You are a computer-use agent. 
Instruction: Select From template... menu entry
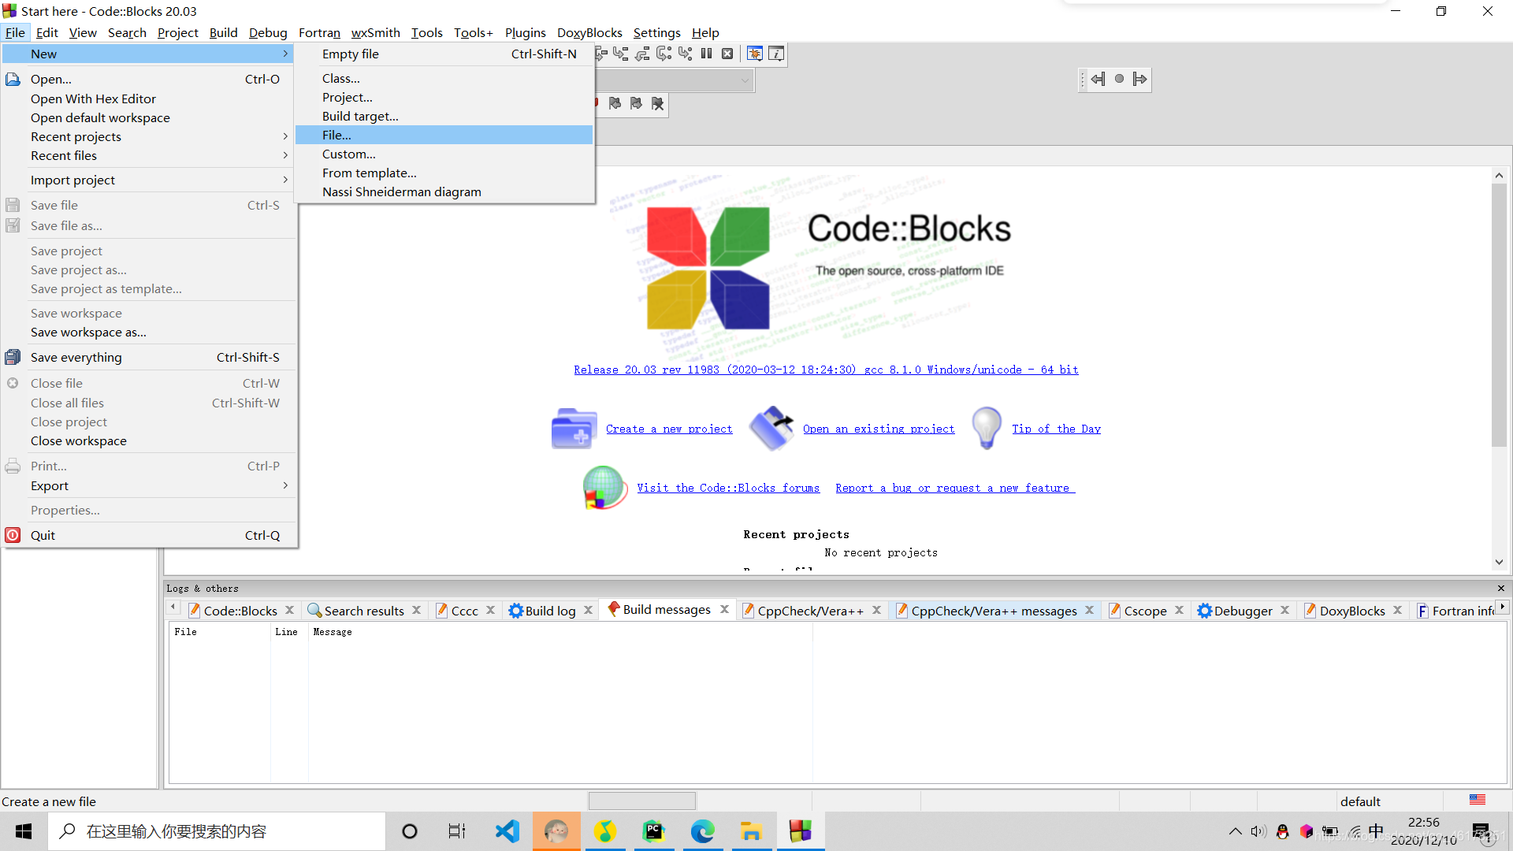(444, 173)
